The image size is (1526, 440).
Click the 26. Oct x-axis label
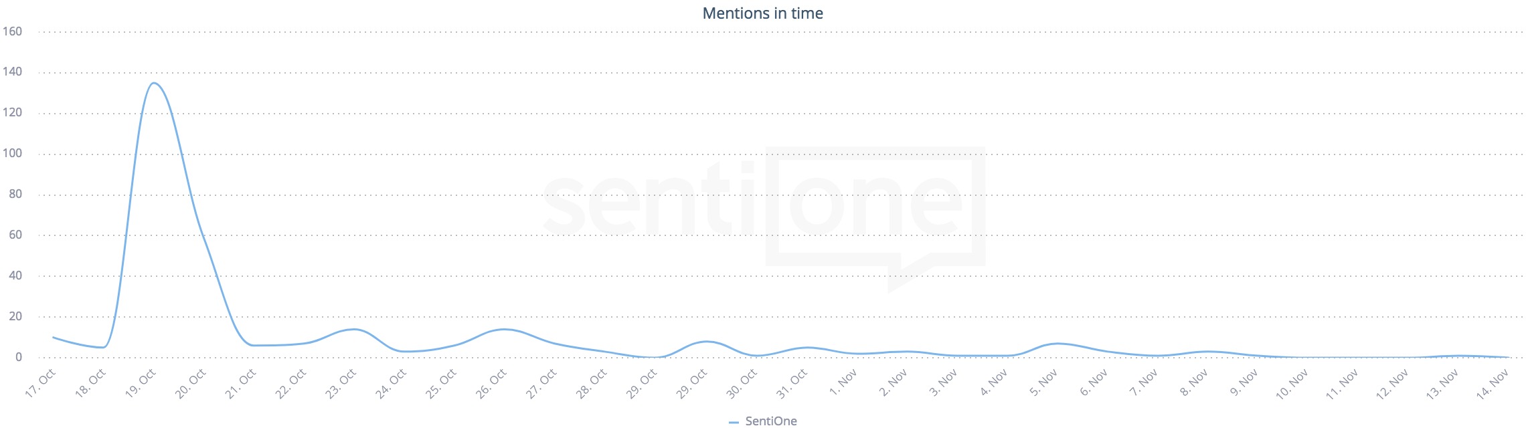(491, 383)
